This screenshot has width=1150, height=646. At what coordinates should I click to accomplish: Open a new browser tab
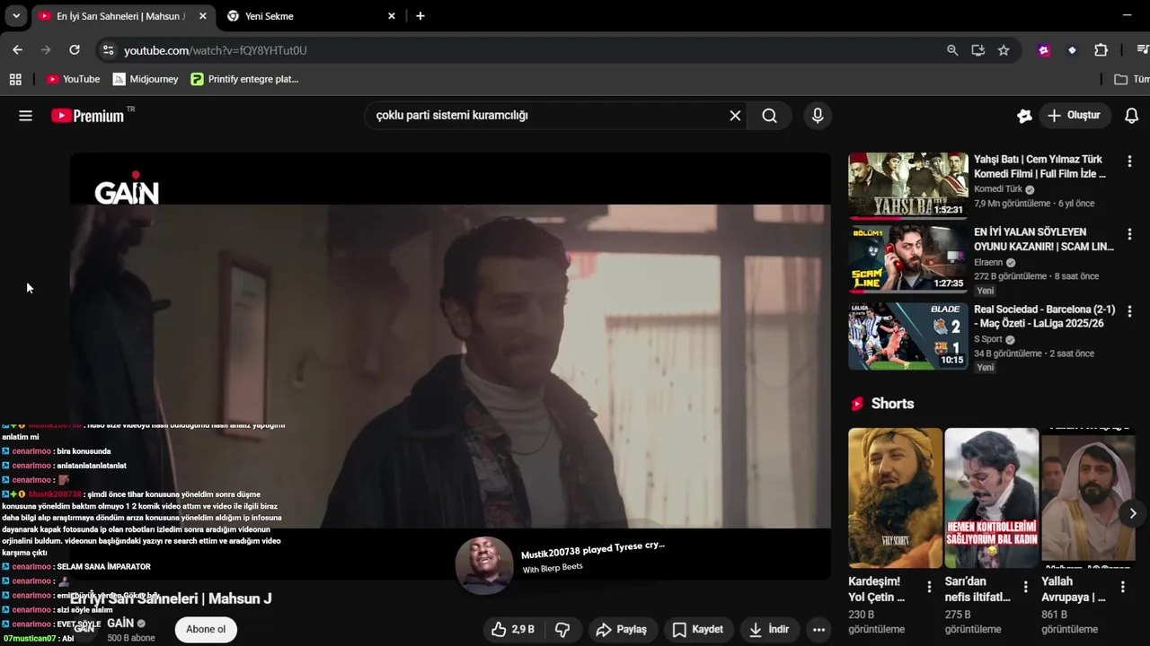coord(420,16)
